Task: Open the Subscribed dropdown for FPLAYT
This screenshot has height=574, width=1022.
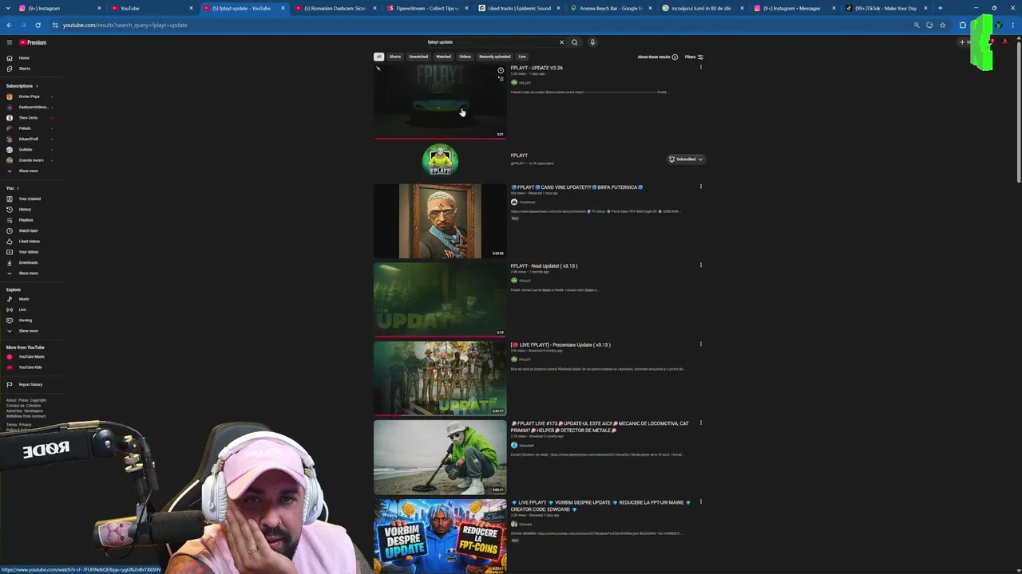Action: coord(686,159)
